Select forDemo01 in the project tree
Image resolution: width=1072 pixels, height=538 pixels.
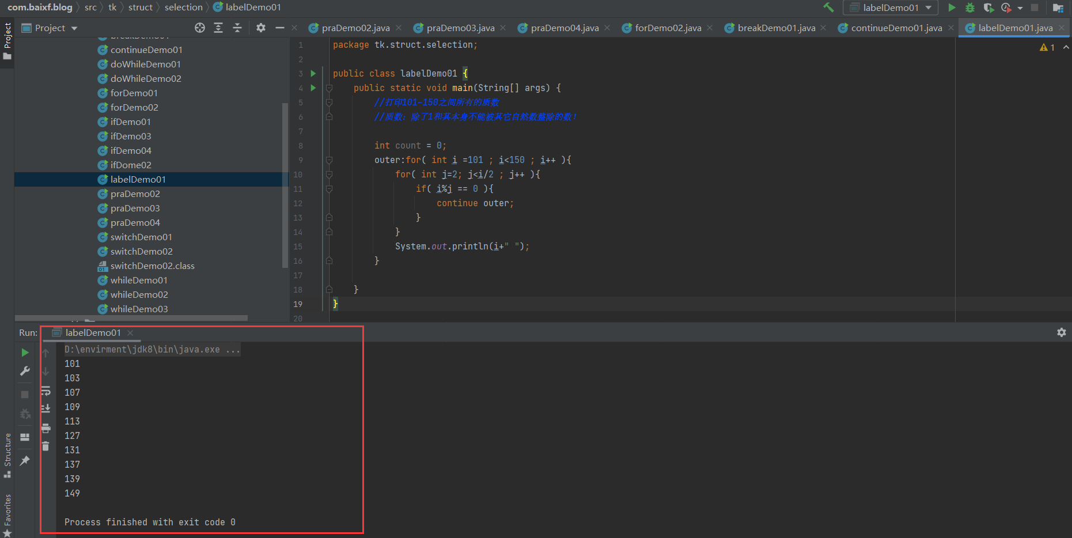tap(134, 93)
